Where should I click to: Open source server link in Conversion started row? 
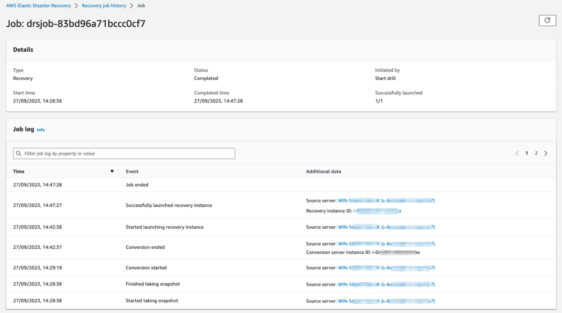386,268
